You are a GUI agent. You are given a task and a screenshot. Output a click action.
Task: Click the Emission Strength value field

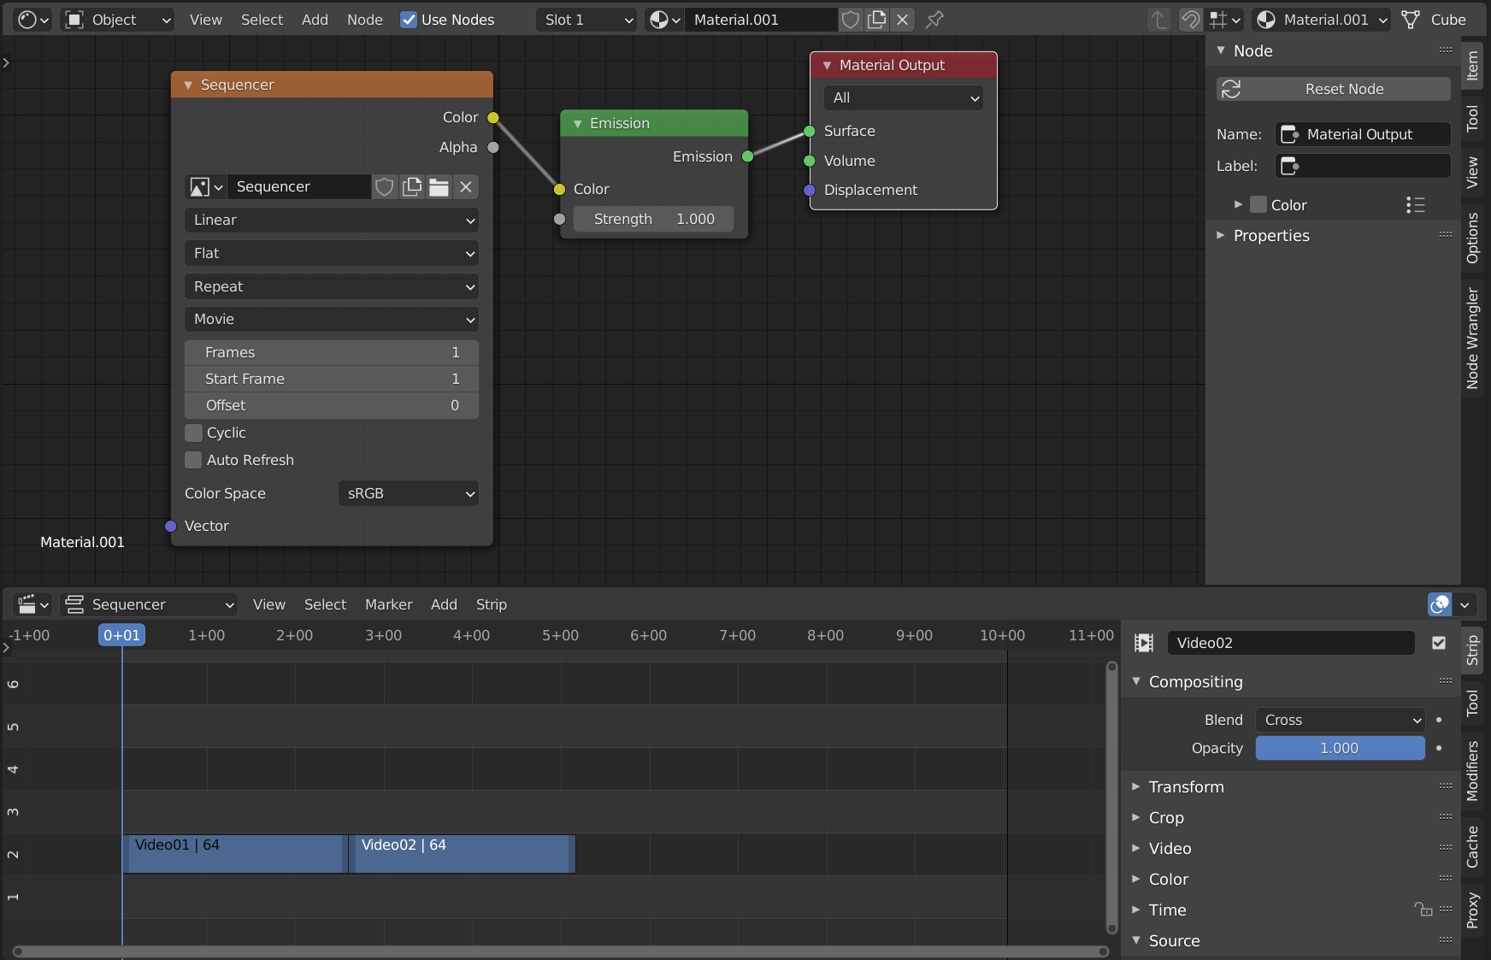point(653,220)
